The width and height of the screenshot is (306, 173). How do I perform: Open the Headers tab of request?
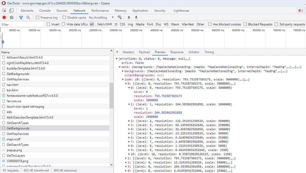pos(128,52)
